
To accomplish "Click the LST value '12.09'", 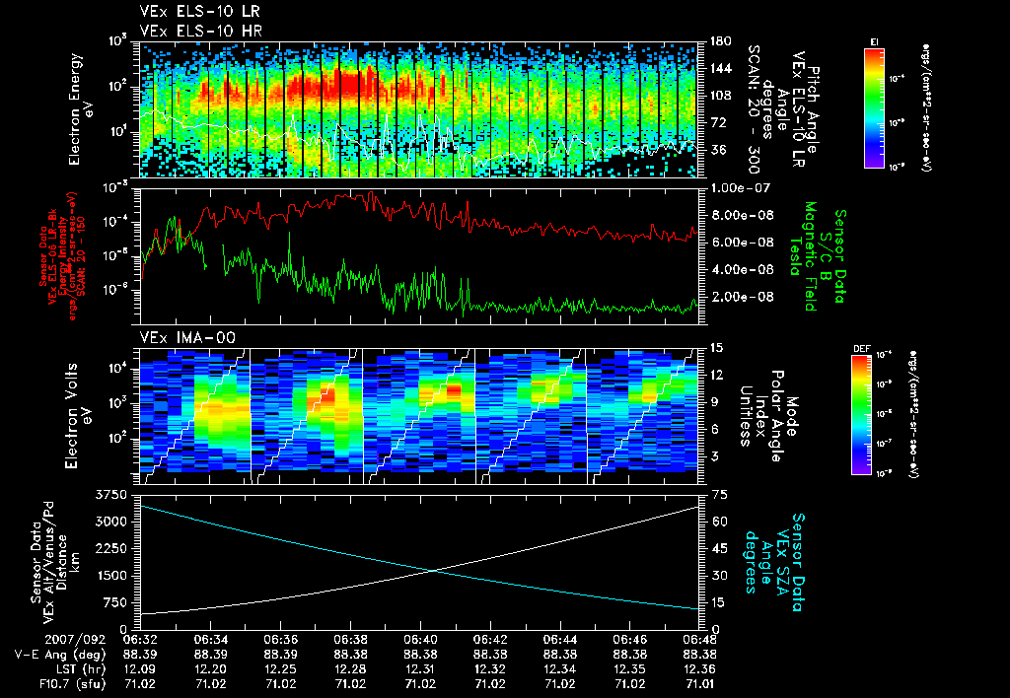I will (x=140, y=669).
